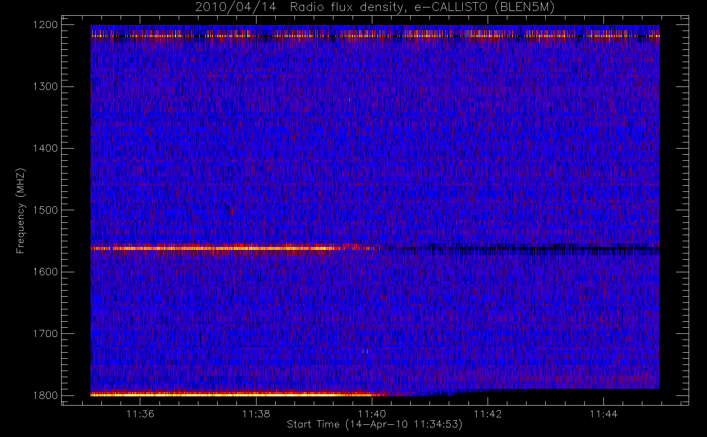Click the 1600 frequency tick label

click(x=45, y=272)
